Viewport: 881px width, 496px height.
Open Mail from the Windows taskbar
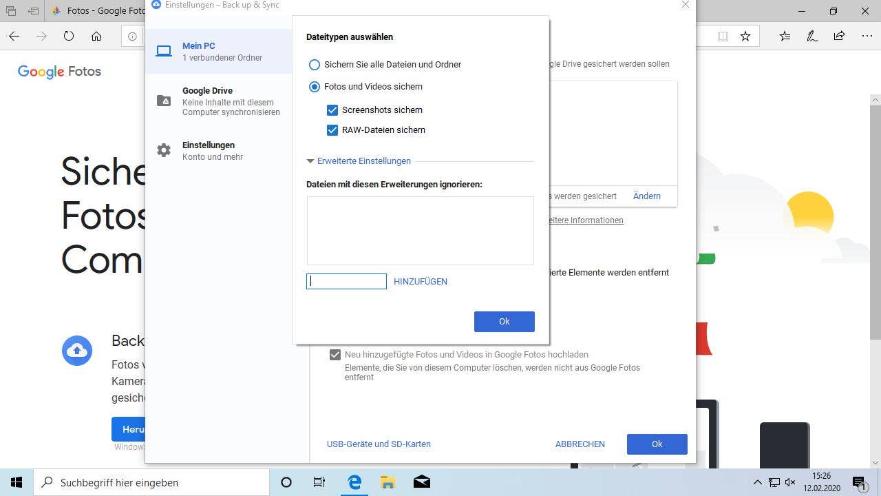pyautogui.click(x=421, y=482)
